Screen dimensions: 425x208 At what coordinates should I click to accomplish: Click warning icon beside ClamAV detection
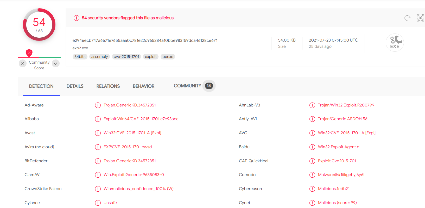click(98, 175)
